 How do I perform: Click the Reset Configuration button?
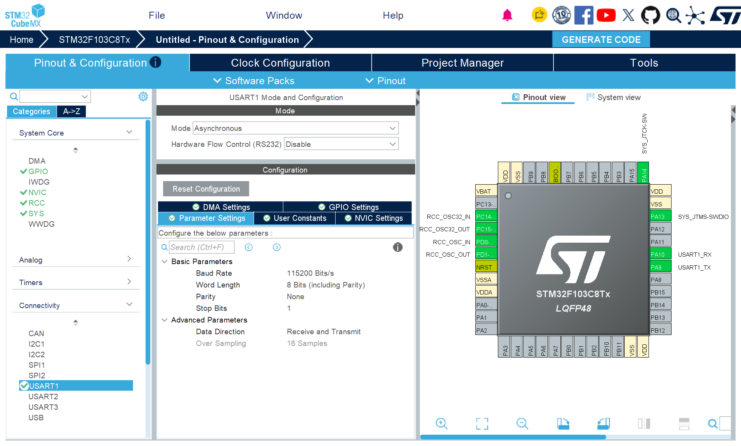tap(206, 189)
